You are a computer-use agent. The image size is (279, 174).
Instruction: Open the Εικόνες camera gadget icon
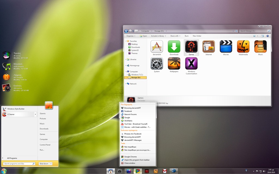[x=7, y=88]
